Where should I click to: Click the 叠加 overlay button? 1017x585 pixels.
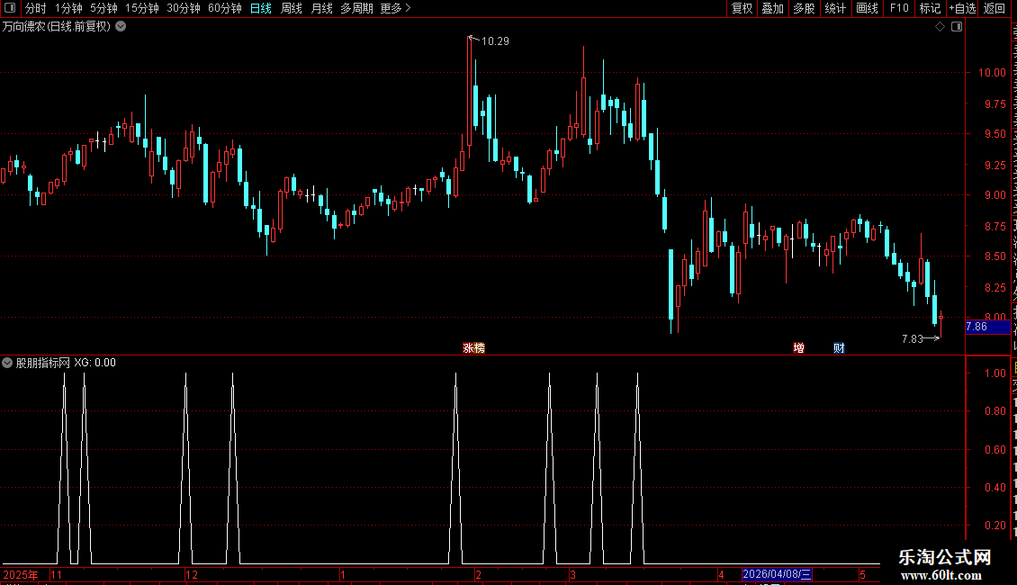coord(773,8)
